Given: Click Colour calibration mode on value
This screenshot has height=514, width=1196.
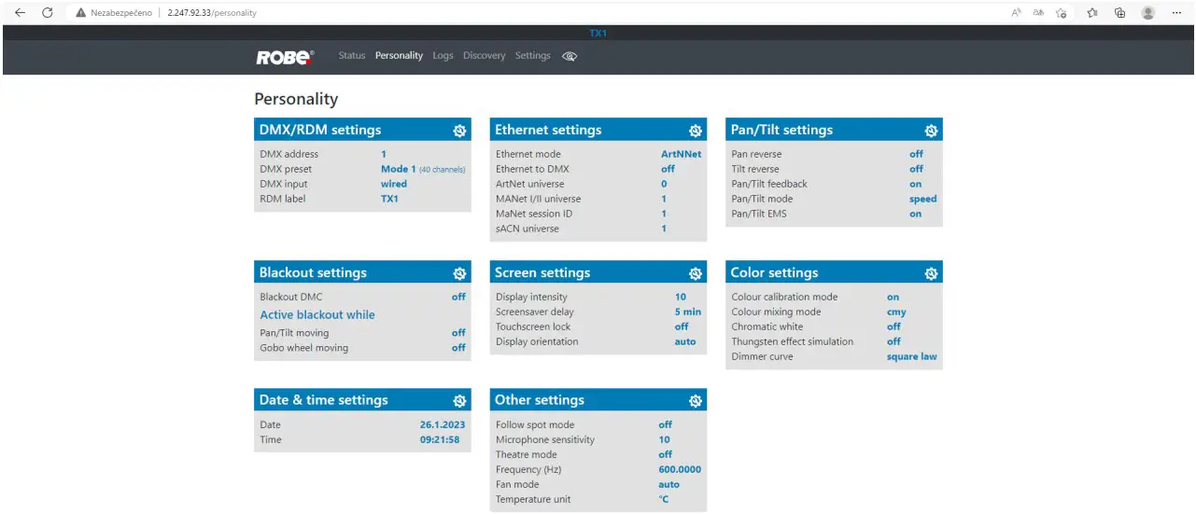Looking at the screenshot, I should point(893,297).
